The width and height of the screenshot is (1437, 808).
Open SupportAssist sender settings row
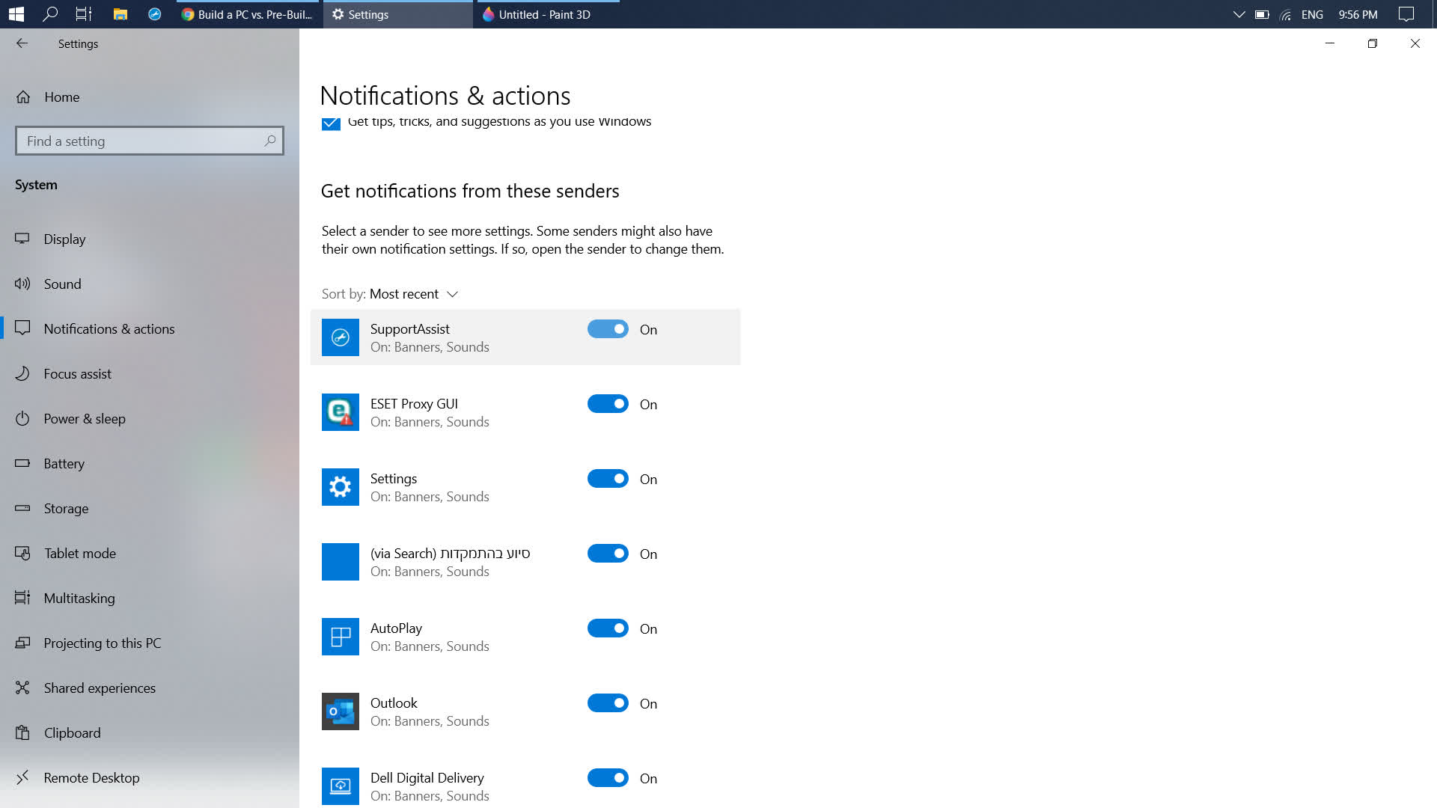point(525,337)
